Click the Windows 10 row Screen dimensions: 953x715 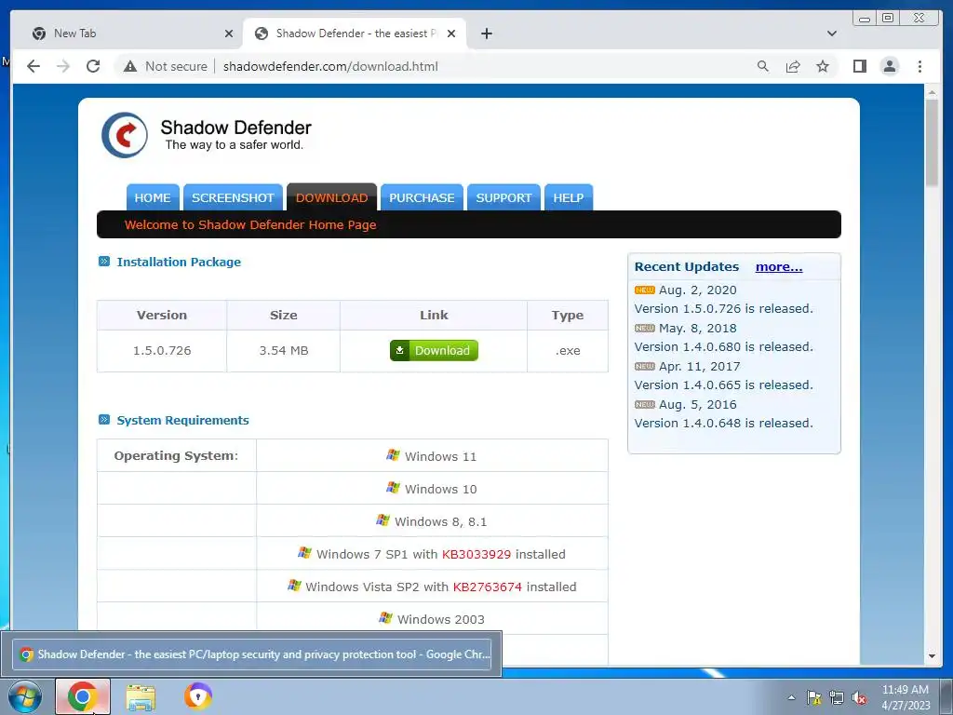pos(432,489)
